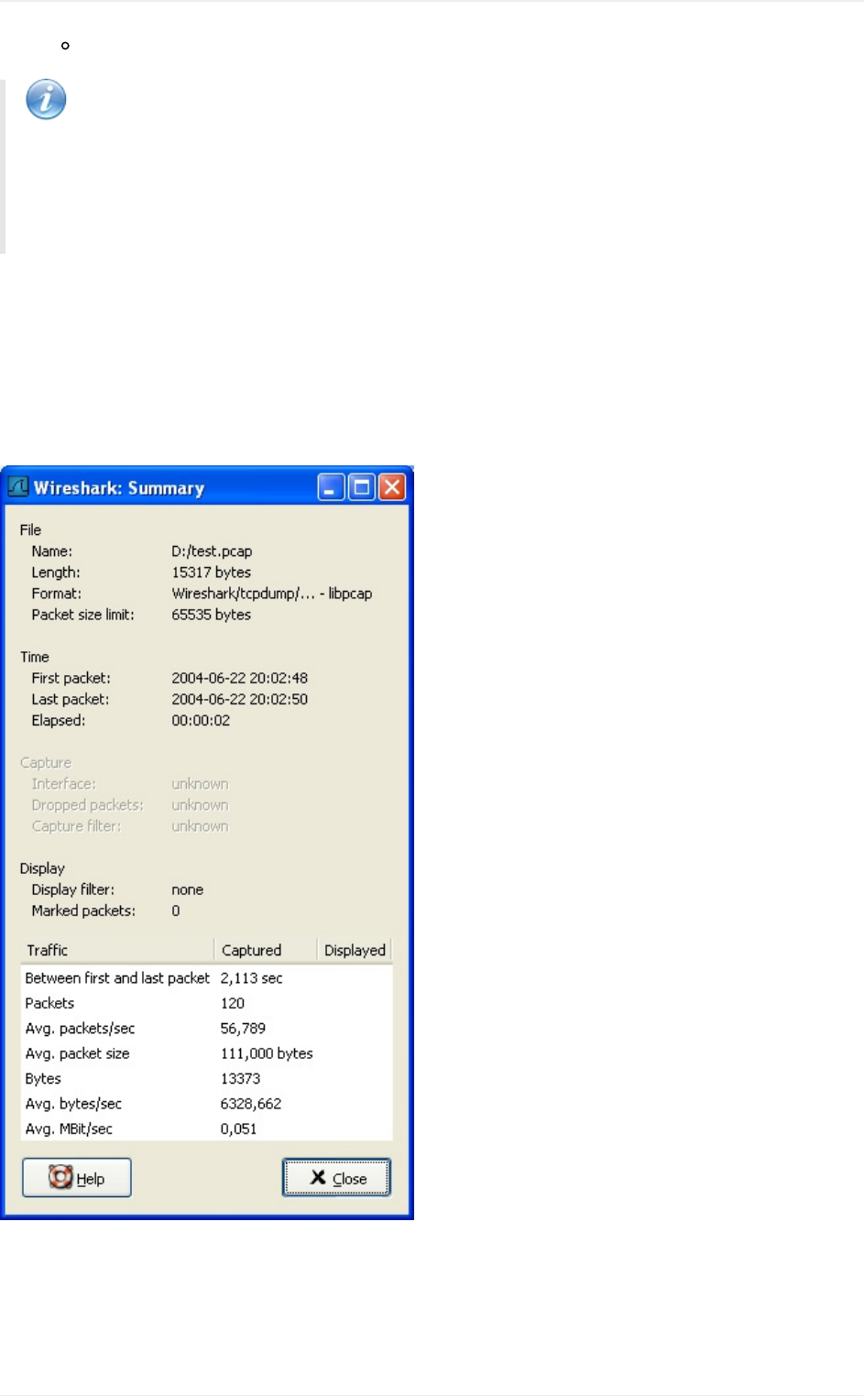The width and height of the screenshot is (864, 1396).
Task: Close the Summary dialog with Close button
Action: click(x=336, y=1178)
